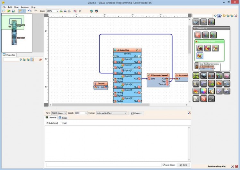Close the serial panel with red X icon
This screenshot has height=170, width=240.
pos(189,113)
